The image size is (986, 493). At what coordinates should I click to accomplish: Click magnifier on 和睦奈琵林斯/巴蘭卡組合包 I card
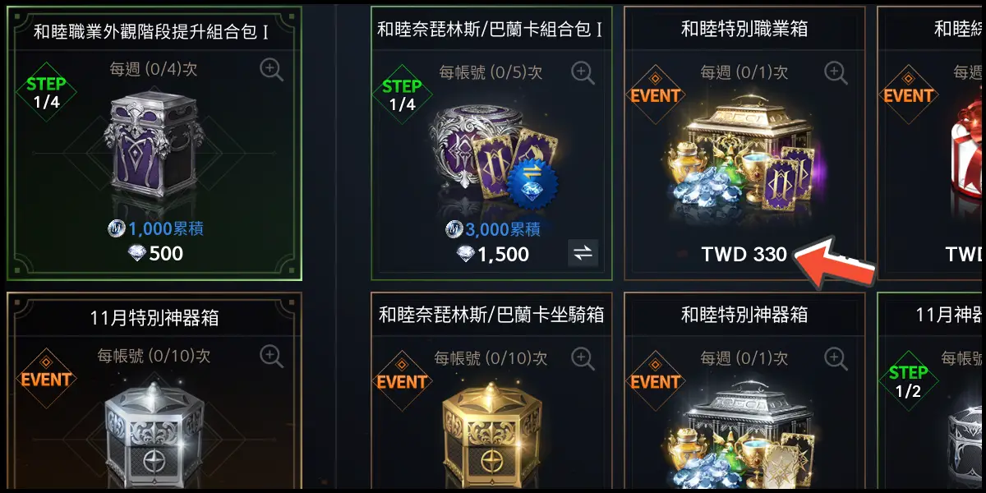pos(583,72)
